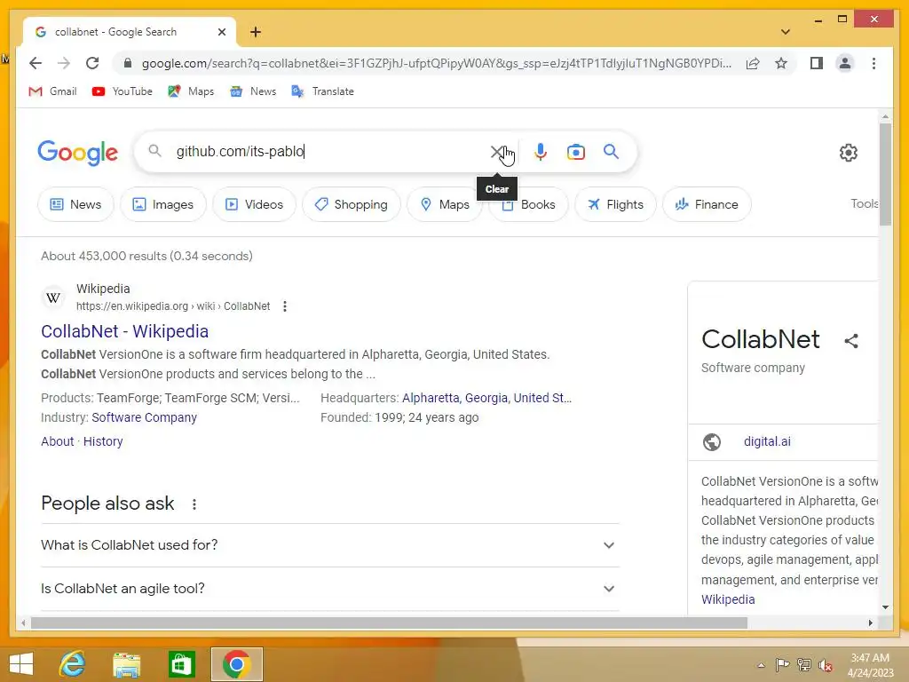Screen dimensions: 909x682
Task: Filter results by Maps chip
Action: point(445,204)
